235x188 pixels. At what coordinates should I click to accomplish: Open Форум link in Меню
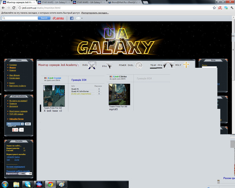(x=13, y=67)
